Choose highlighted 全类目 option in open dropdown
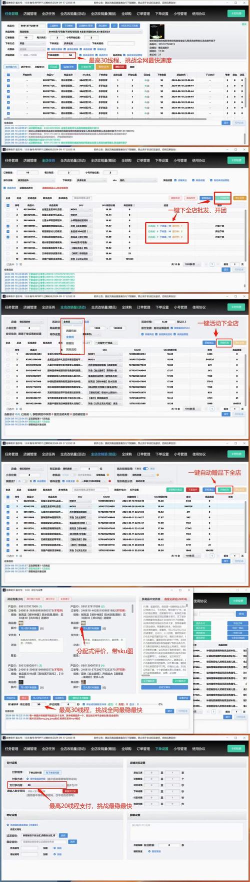 click(x=70, y=337)
